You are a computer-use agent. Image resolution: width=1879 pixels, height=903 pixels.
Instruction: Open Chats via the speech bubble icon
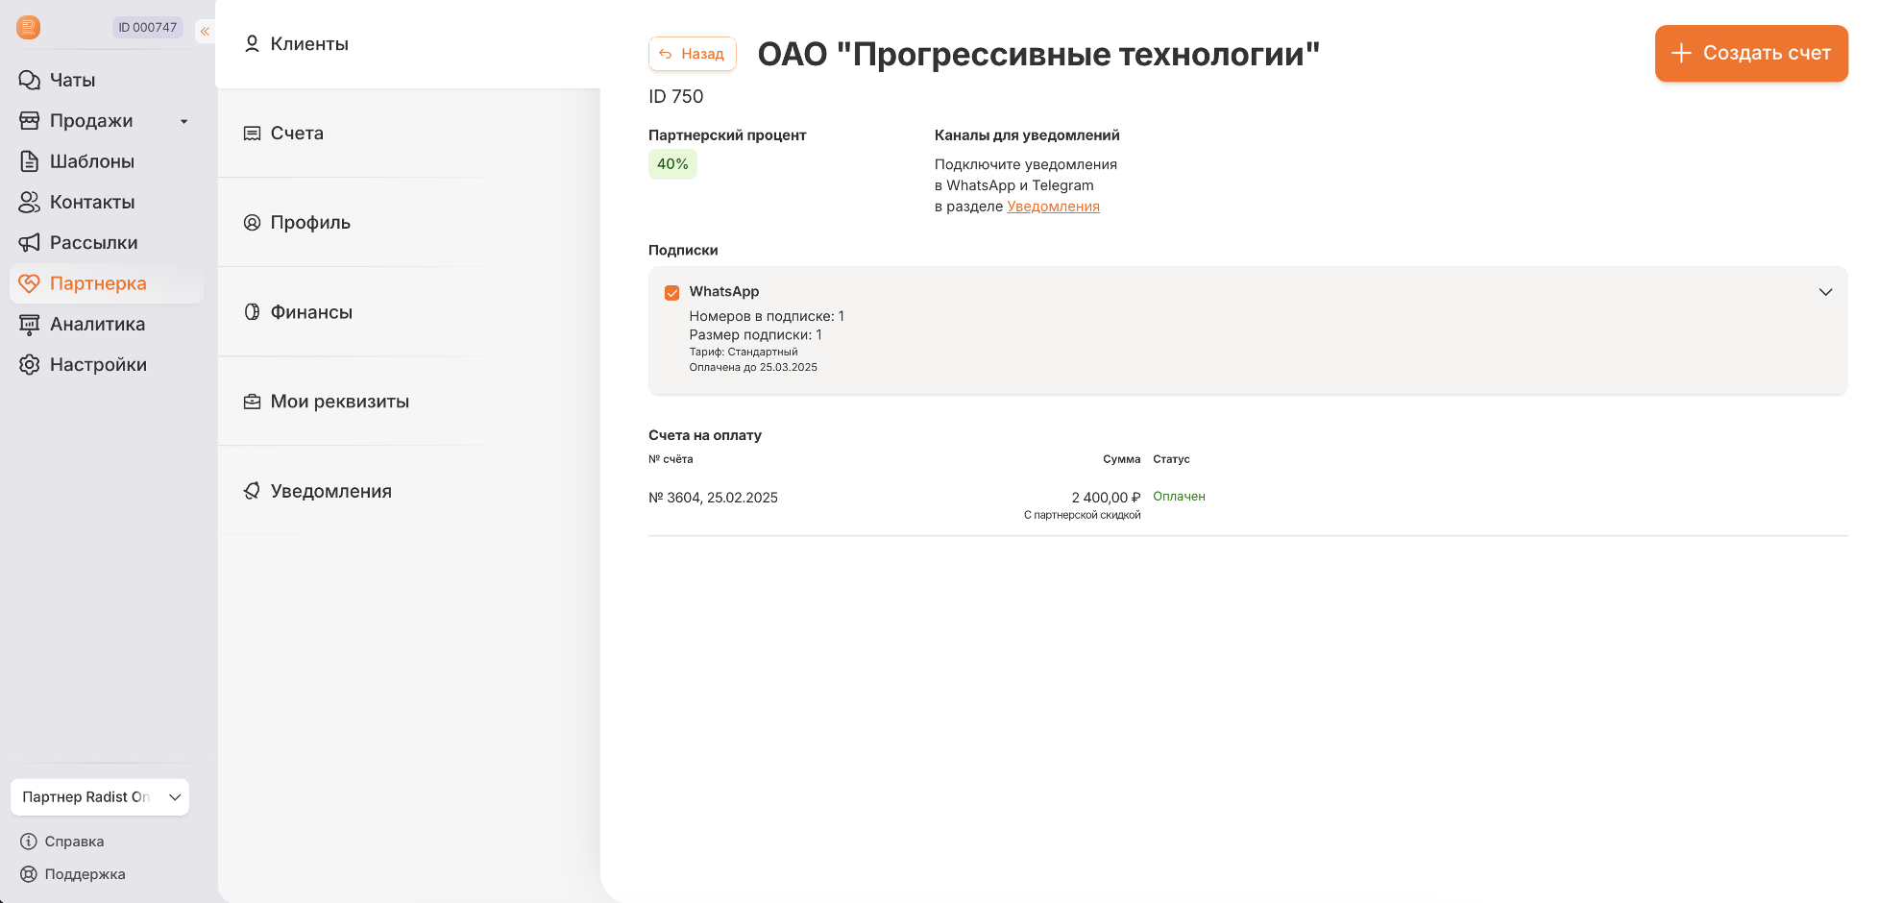[x=30, y=80]
